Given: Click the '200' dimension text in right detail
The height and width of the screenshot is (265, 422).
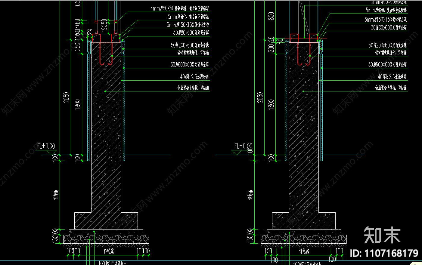Looking at the screenshot, I should coord(271,48).
